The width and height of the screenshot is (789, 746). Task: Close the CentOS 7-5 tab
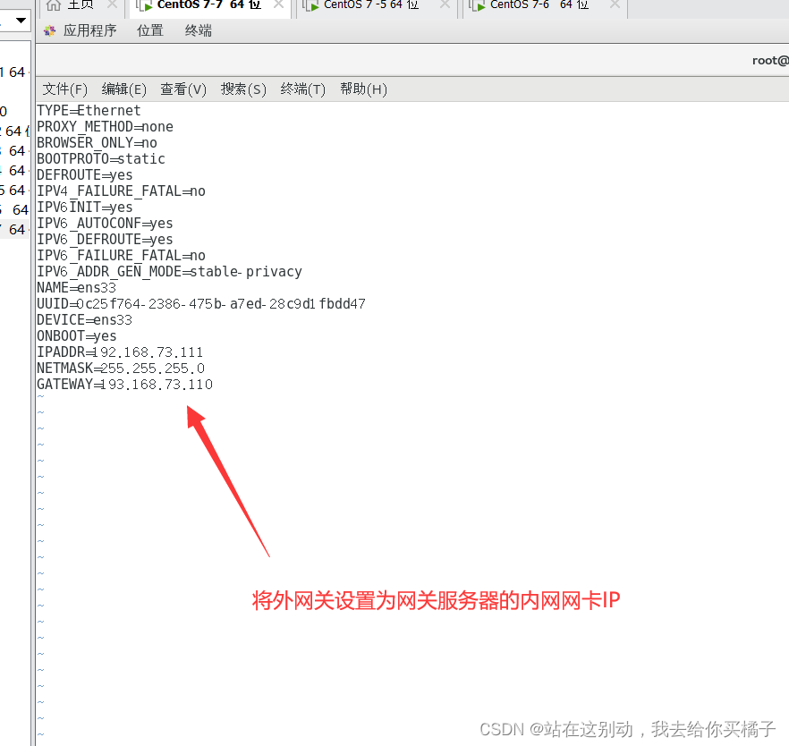[445, 4]
